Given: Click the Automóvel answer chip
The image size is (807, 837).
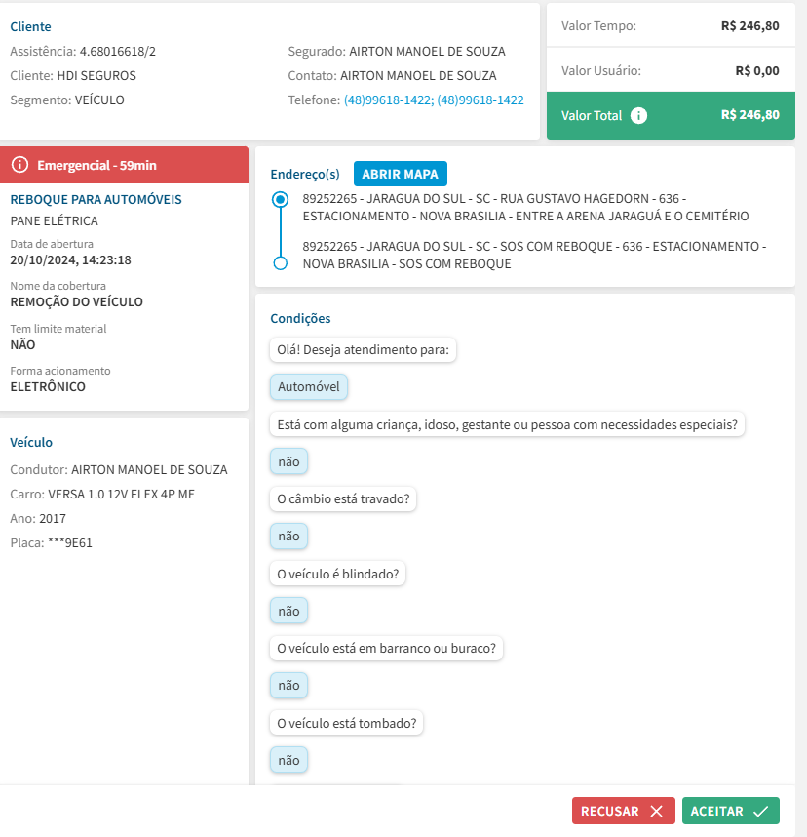Looking at the screenshot, I should point(308,387).
